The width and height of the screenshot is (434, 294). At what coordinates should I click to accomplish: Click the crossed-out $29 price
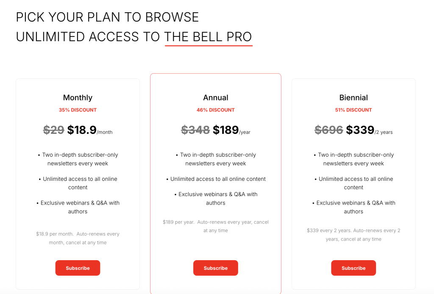54,130
